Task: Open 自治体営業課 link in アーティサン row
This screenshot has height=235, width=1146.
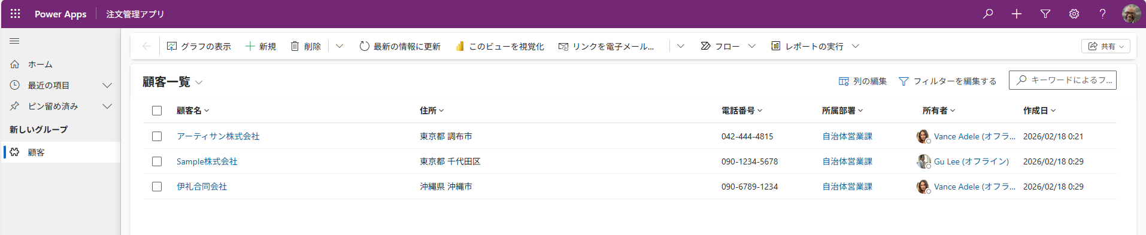Action: pyautogui.click(x=847, y=136)
